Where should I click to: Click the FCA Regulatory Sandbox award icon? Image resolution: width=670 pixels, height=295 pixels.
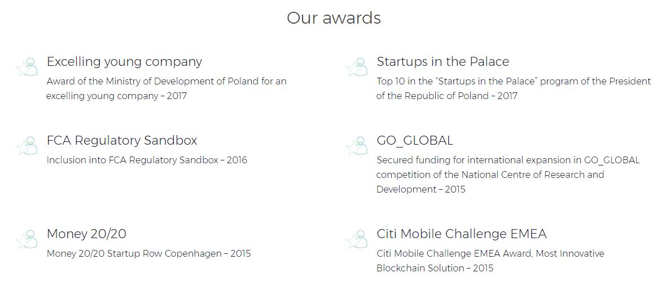pos(27,146)
